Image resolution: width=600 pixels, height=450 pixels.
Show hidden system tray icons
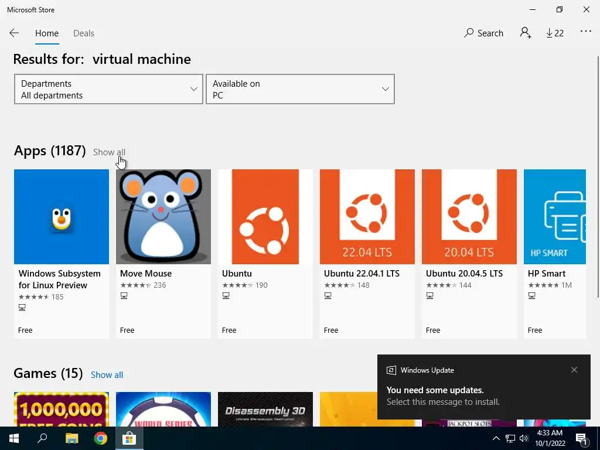click(496, 438)
